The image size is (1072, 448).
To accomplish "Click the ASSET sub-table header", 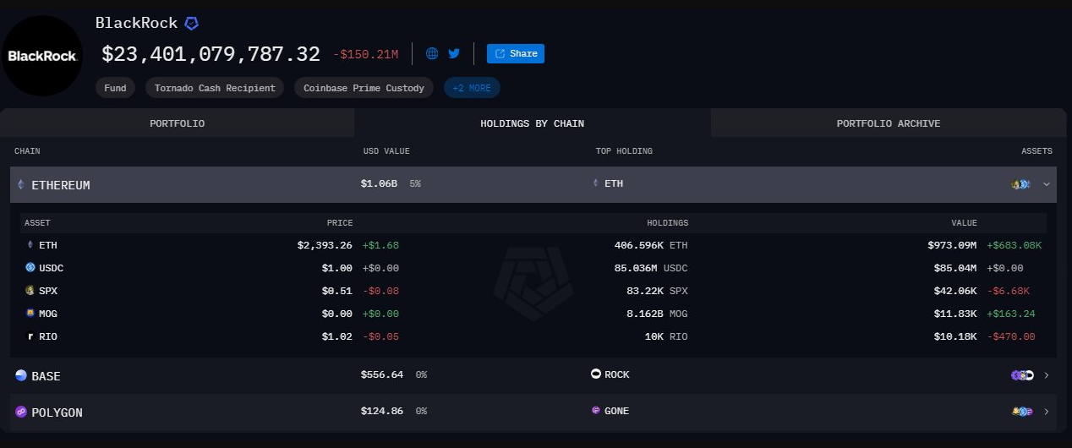I will (x=37, y=223).
